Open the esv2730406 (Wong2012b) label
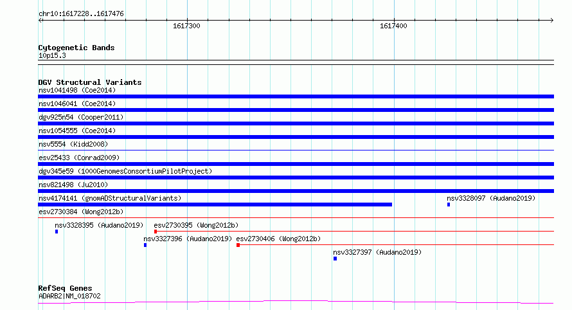 click(278, 239)
